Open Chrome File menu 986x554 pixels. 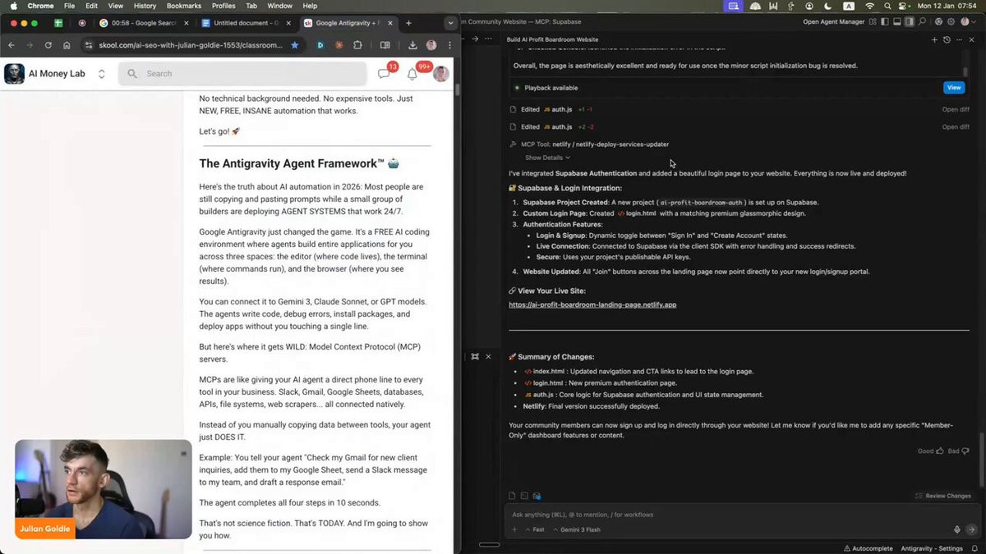click(x=69, y=6)
